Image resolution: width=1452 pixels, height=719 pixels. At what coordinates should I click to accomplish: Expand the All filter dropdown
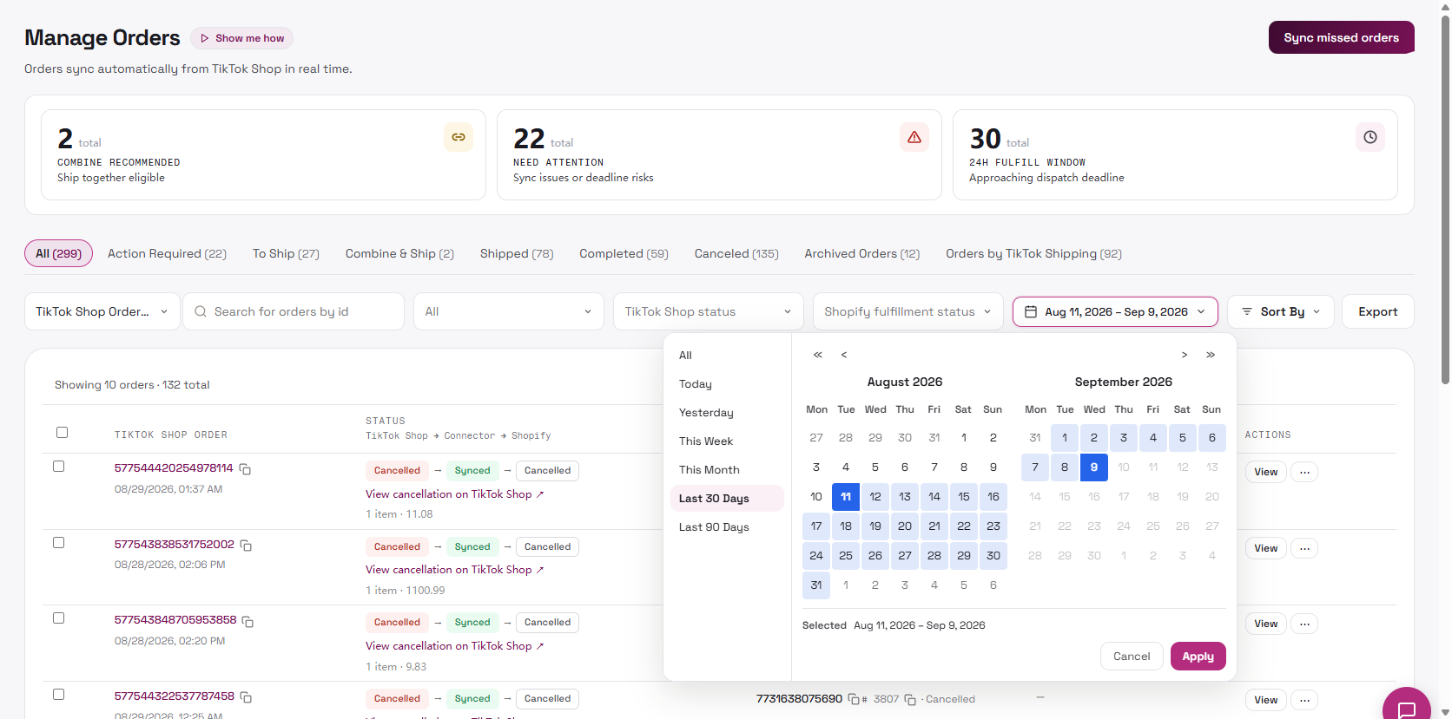pyautogui.click(x=509, y=311)
